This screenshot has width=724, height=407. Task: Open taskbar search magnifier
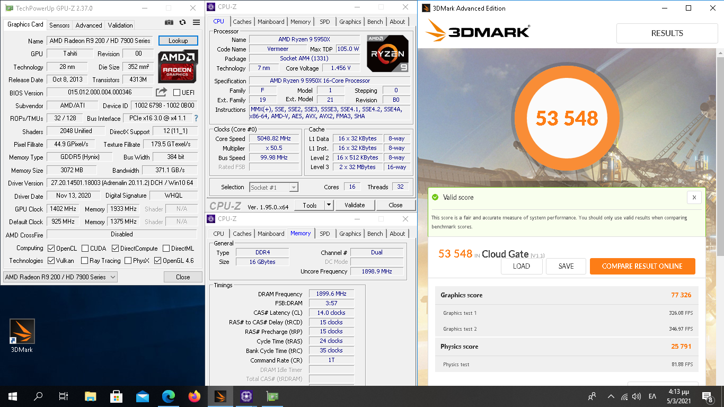tap(38, 396)
